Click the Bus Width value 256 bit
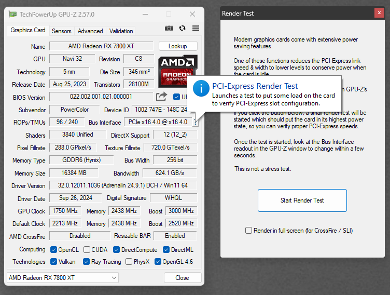The image size is (390, 295). pyautogui.click(x=175, y=160)
